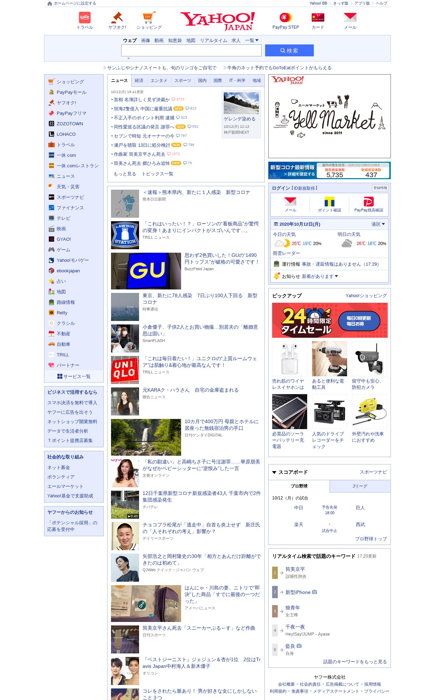Open the 24時間限定タイムセール banner
435x700 pixels.
330,320
